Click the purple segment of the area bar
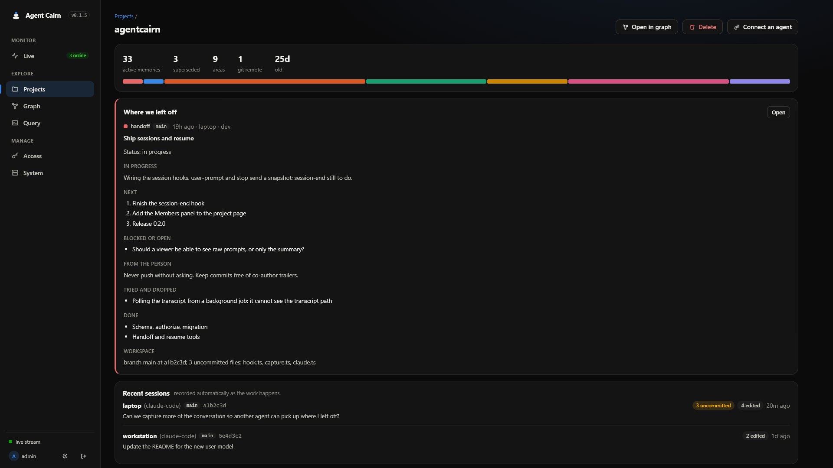The height and width of the screenshot is (468, 833). coord(760,81)
